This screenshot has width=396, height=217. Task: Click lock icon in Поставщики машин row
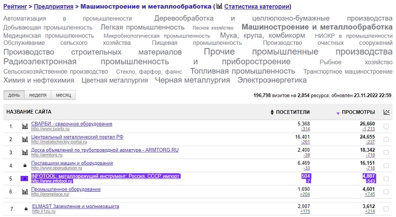coord(25,165)
